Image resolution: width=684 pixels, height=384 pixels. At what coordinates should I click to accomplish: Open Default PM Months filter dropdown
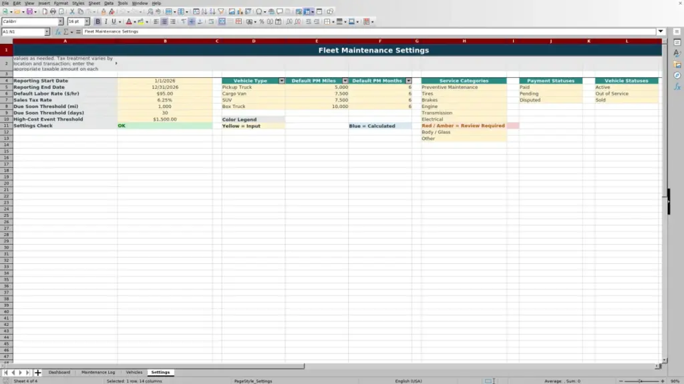[x=409, y=81]
